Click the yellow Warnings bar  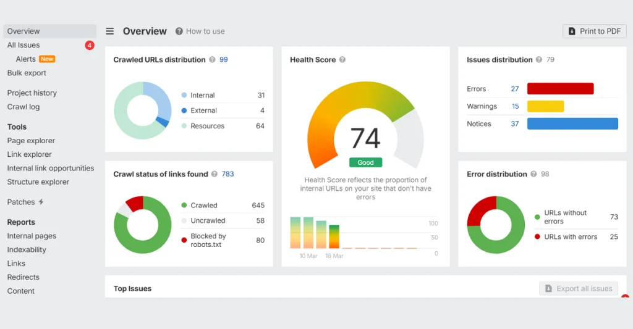[x=545, y=106]
